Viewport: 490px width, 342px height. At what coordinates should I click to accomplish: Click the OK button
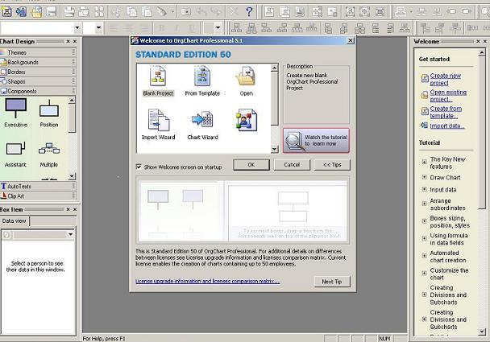(251, 165)
